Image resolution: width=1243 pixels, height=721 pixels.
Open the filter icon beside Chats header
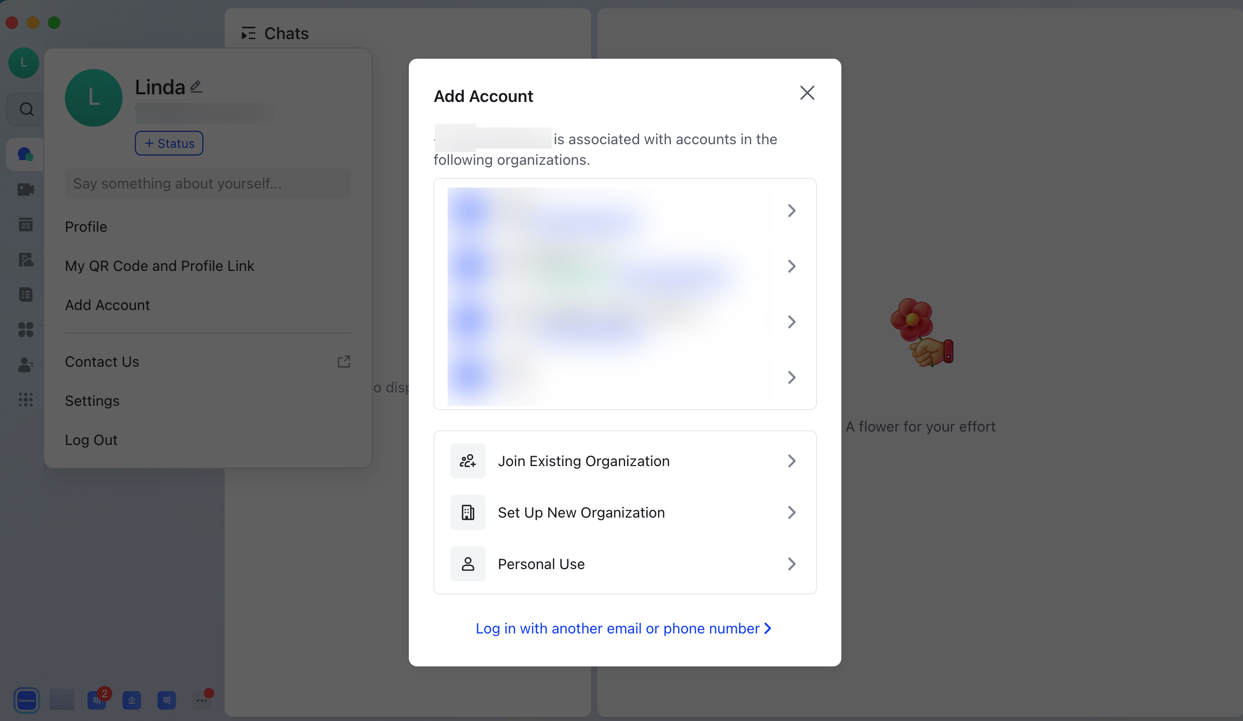(249, 33)
